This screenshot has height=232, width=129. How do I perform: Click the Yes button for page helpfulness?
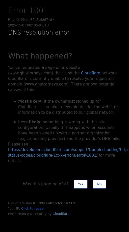tap(81, 184)
